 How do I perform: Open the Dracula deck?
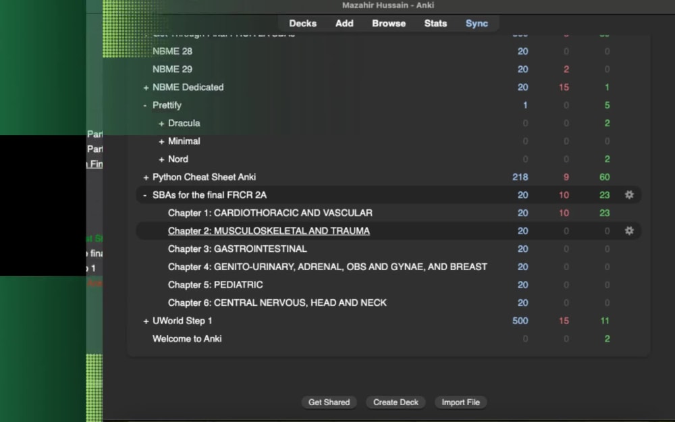pyautogui.click(x=184, y=123)
